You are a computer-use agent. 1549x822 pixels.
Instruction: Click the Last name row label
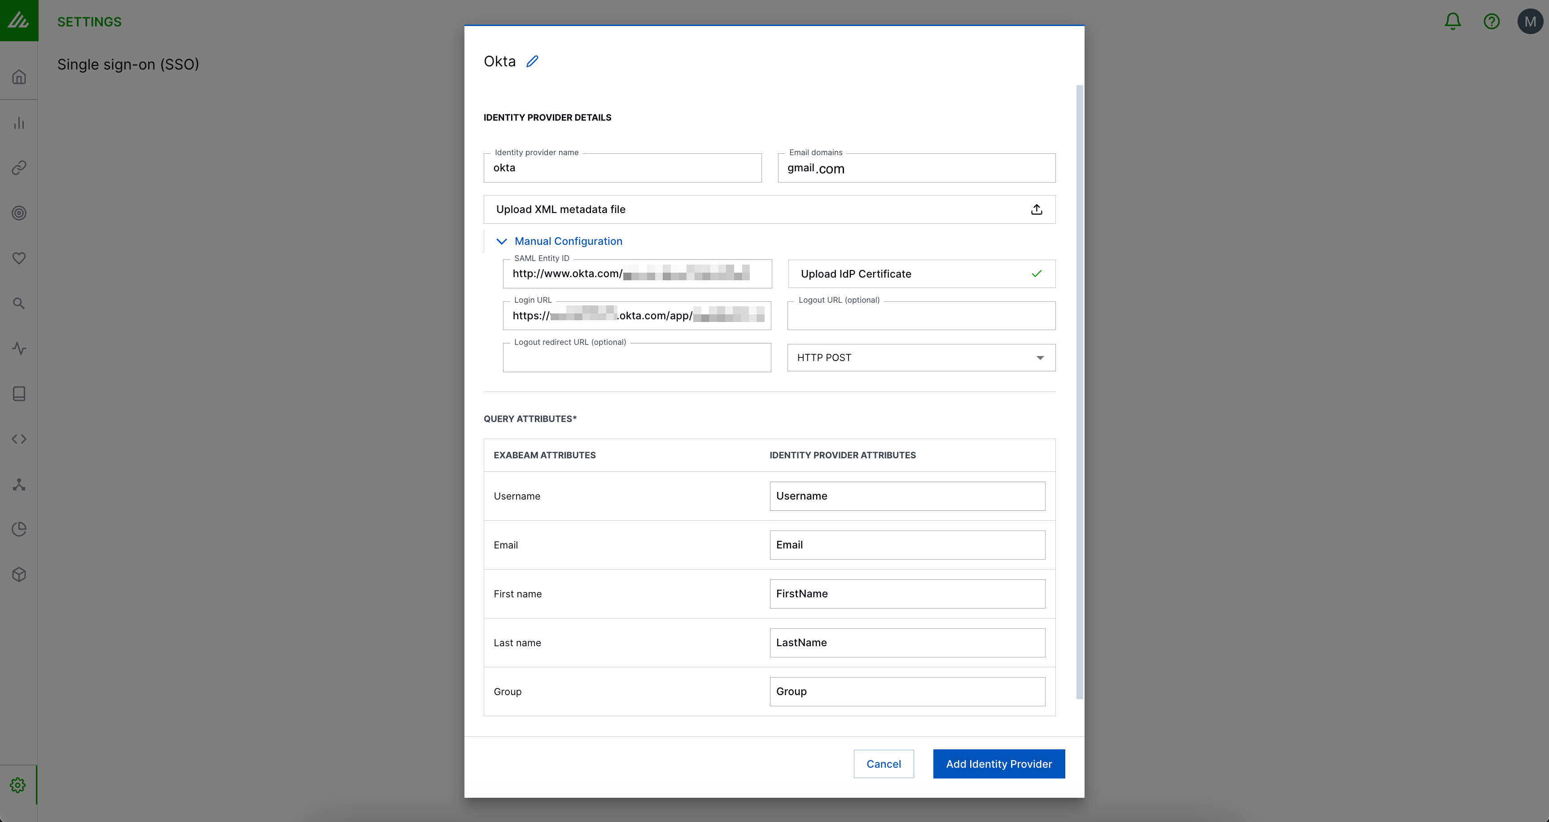[x=517, y=642]
